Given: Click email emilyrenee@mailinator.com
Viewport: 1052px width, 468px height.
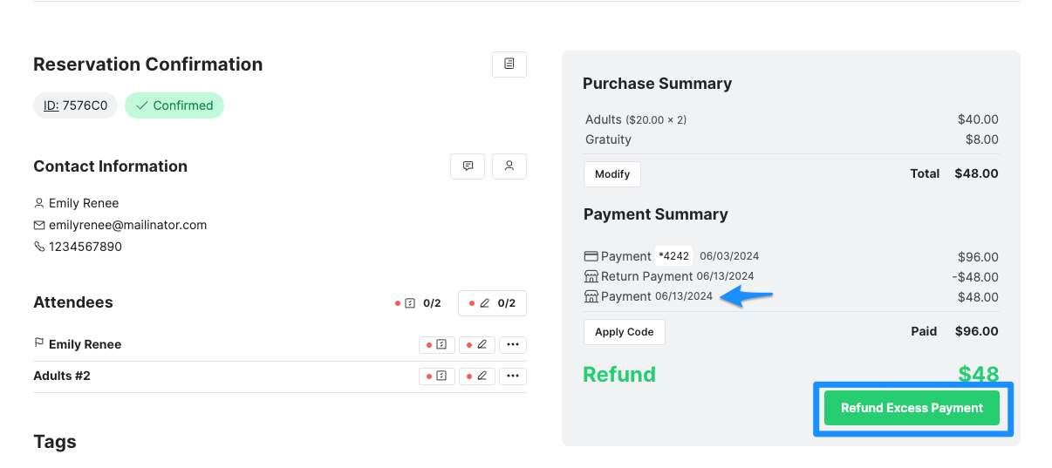Looking at the screenshot, I should click(x=127, y=225).
